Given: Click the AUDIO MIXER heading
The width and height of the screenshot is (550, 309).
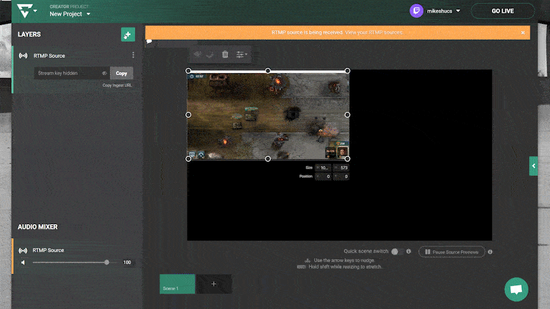Looking at the screenshot, I should point(37,227).
